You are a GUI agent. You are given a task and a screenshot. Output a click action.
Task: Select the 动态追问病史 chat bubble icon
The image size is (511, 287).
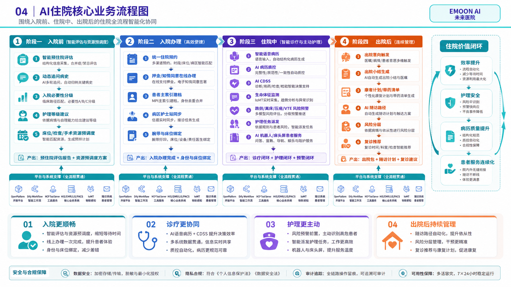pyautogui.click(x=23, y=78)
